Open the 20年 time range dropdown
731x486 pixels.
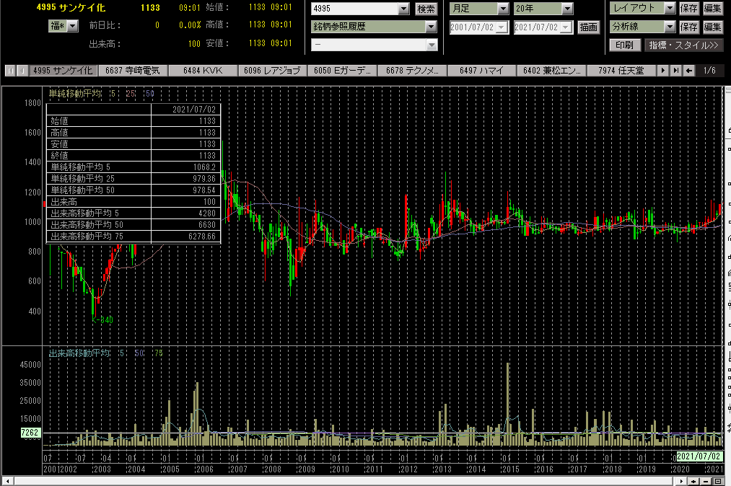pos(567,9)
